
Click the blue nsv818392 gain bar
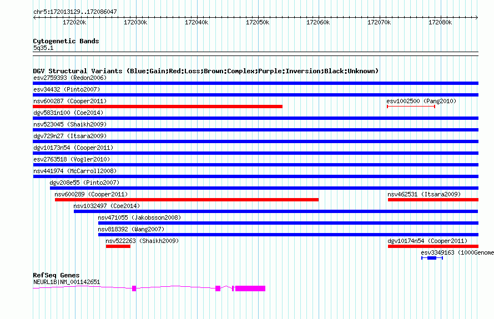288,235
